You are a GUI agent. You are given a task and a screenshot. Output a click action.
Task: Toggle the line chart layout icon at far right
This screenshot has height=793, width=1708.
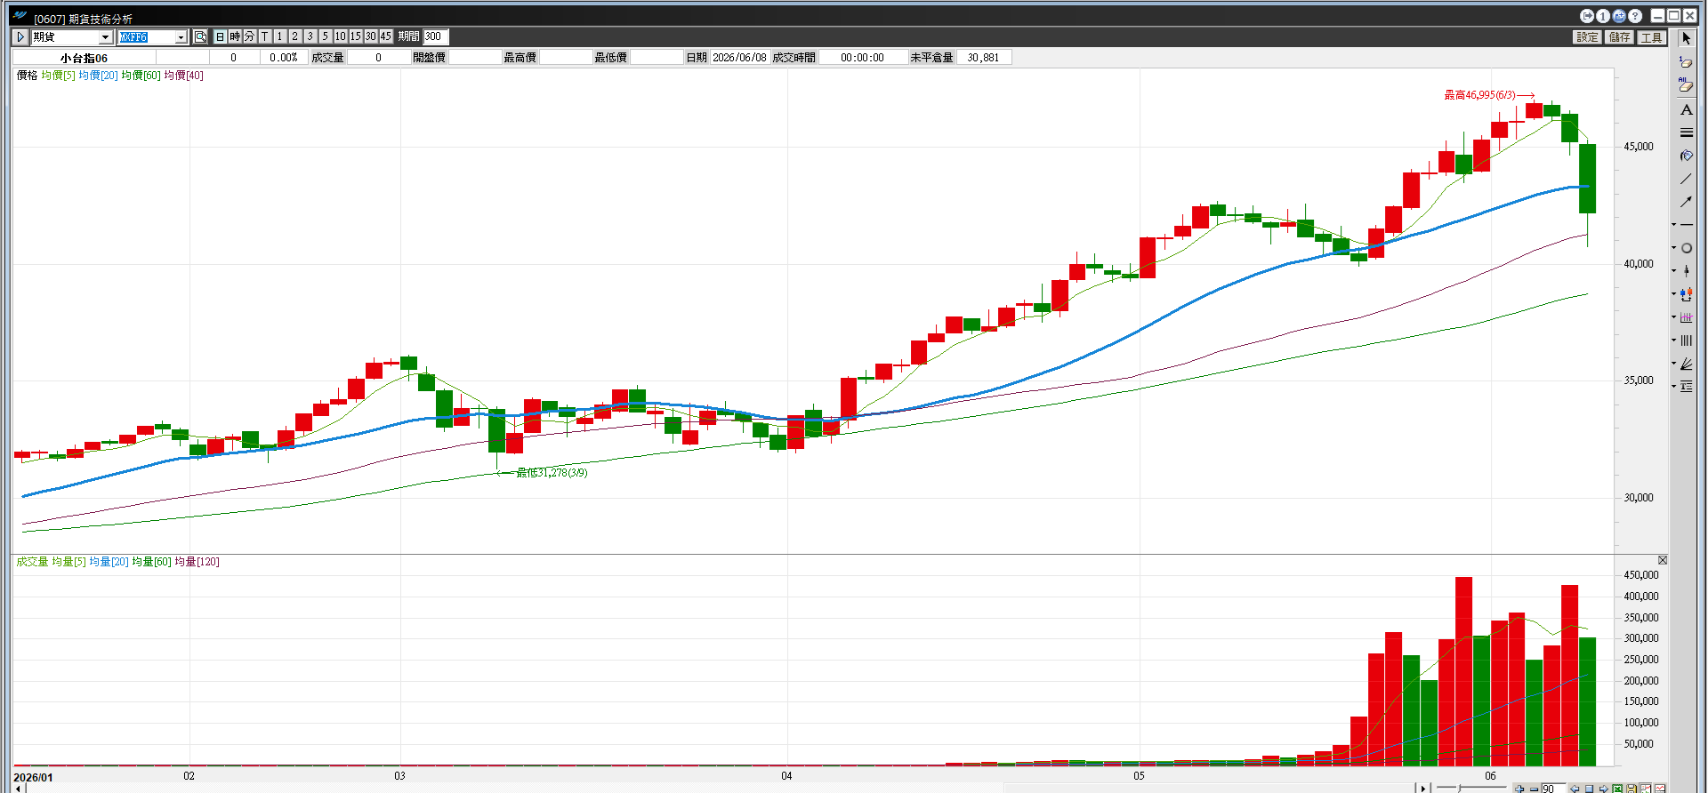click(1660, 789)
